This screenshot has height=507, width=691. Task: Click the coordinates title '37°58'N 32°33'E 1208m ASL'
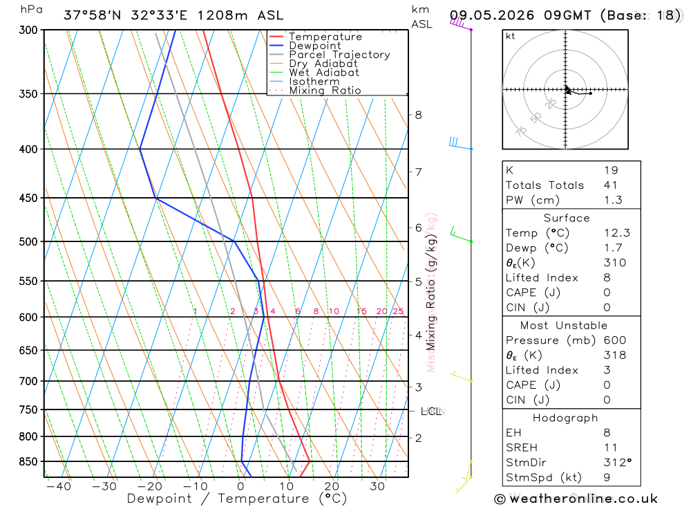[173, 15]
